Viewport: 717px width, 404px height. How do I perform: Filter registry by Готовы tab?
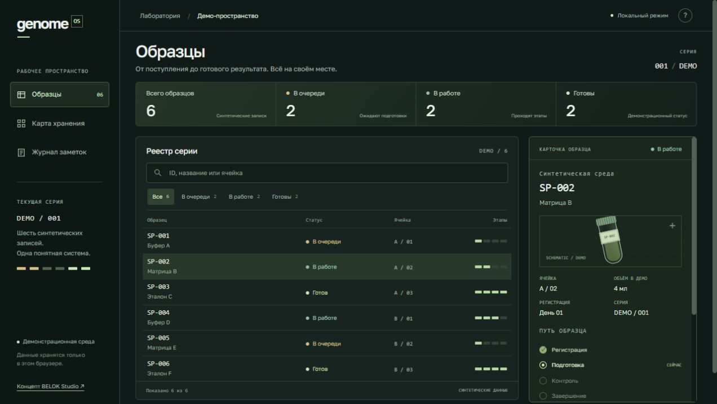285,197
